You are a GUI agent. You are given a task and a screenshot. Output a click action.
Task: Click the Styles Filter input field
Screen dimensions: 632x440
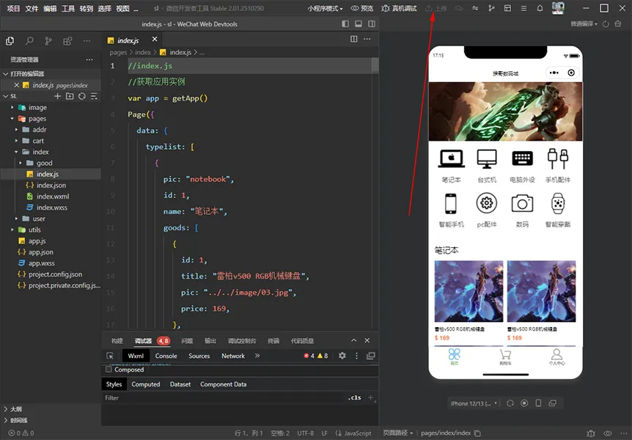pyautogui.click(x=224, y=397)
